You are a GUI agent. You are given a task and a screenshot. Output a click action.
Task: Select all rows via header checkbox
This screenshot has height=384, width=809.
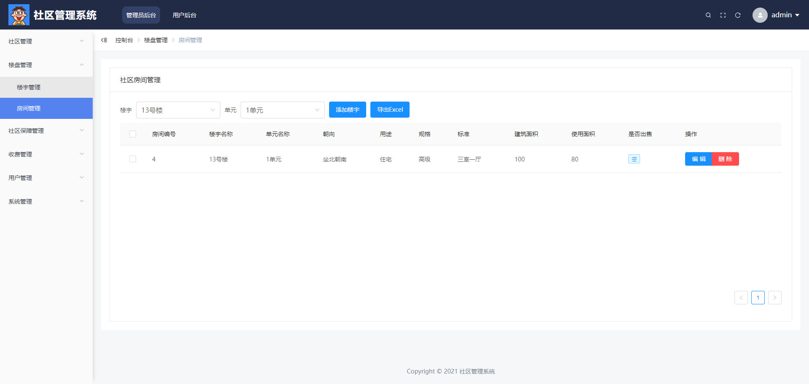point(133,134)
